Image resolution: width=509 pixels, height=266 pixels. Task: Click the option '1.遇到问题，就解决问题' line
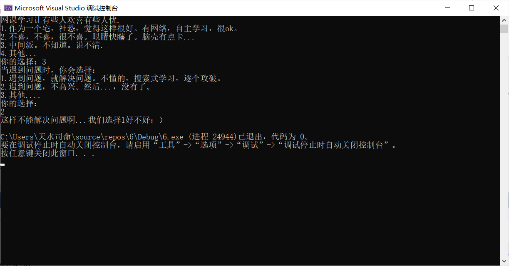[111, 78]
